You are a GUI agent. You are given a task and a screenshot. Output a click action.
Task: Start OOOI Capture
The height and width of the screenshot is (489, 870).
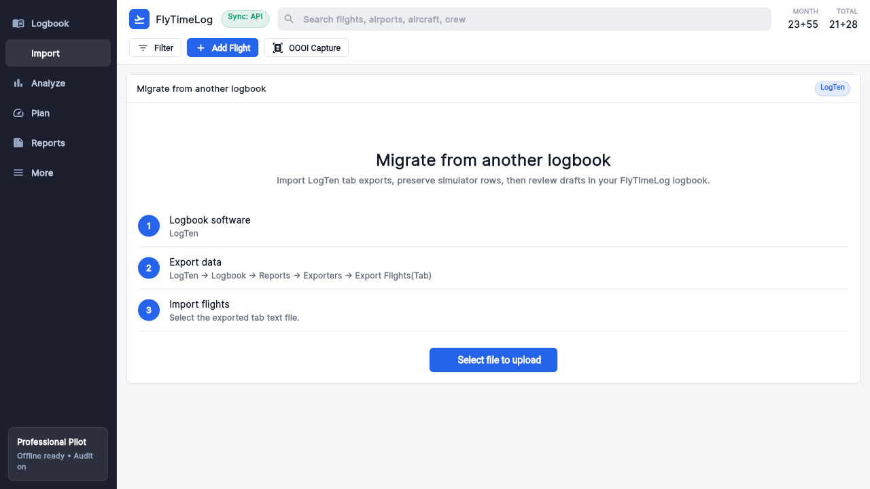306,48
